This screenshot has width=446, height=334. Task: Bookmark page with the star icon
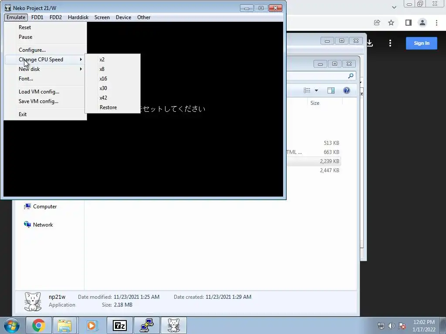click(391, 23)
